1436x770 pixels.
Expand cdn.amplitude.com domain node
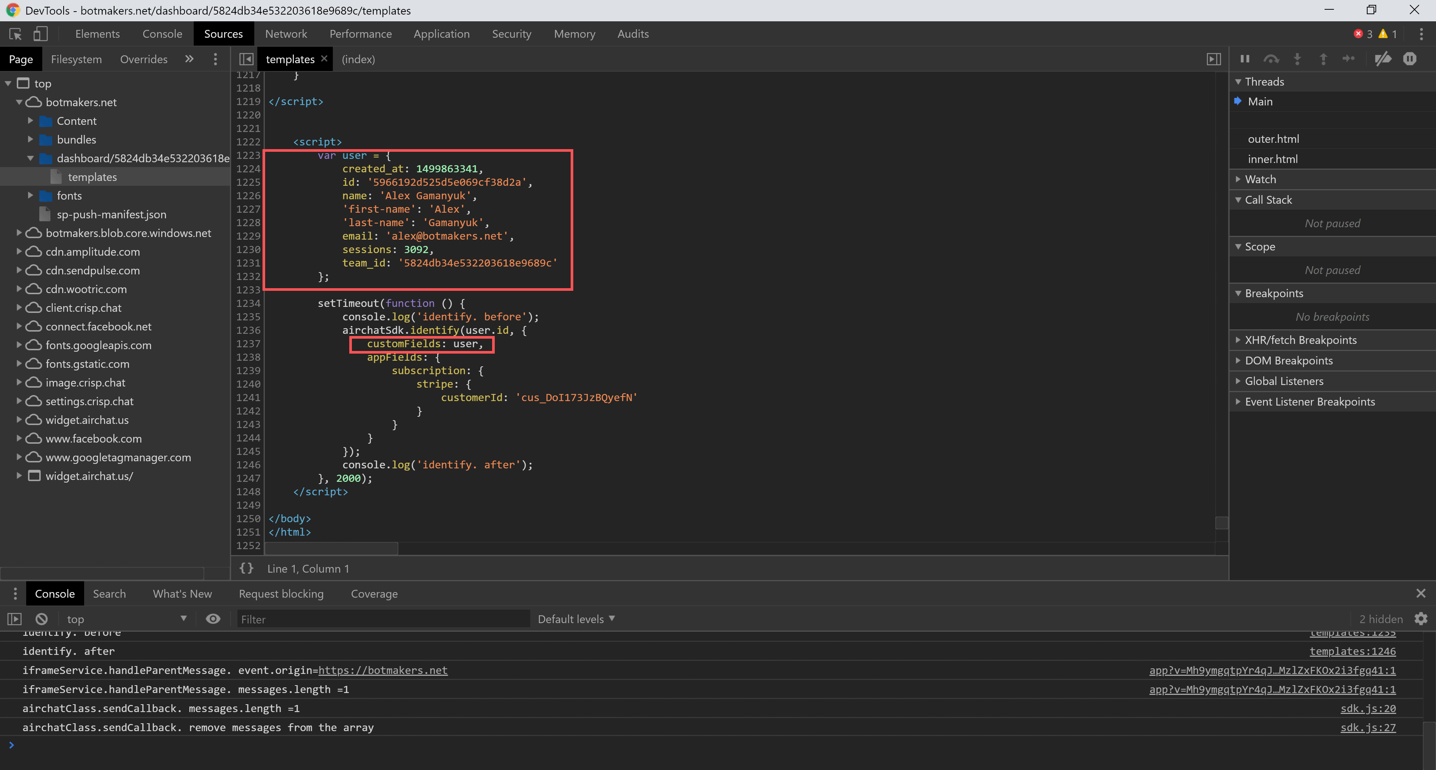(19, 252)
